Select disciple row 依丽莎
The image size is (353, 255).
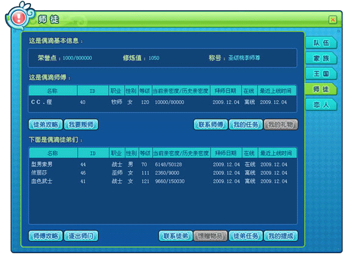click(x=163, y=173)
